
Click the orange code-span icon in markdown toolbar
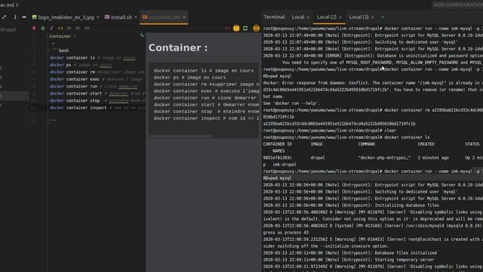[60, 28]
